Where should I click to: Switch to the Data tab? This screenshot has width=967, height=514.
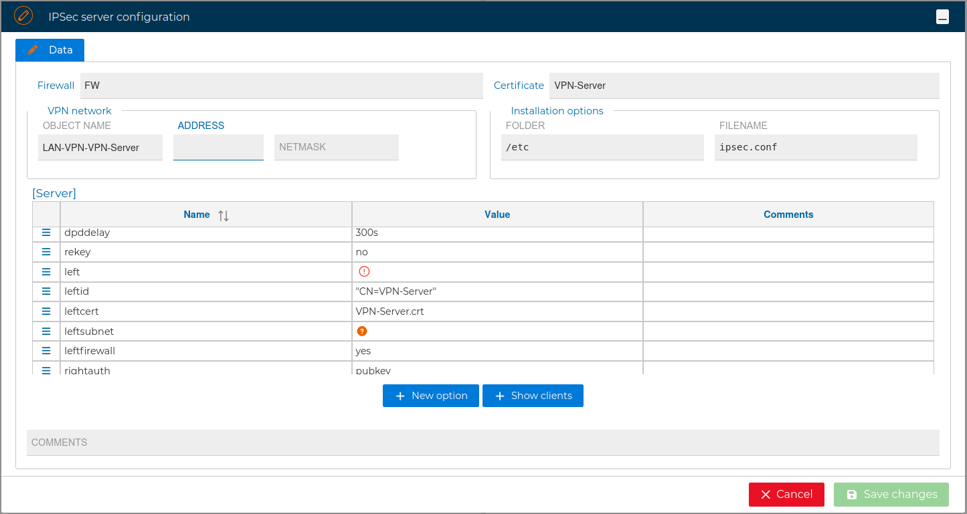pyautogui.click(x=60, y=49)
